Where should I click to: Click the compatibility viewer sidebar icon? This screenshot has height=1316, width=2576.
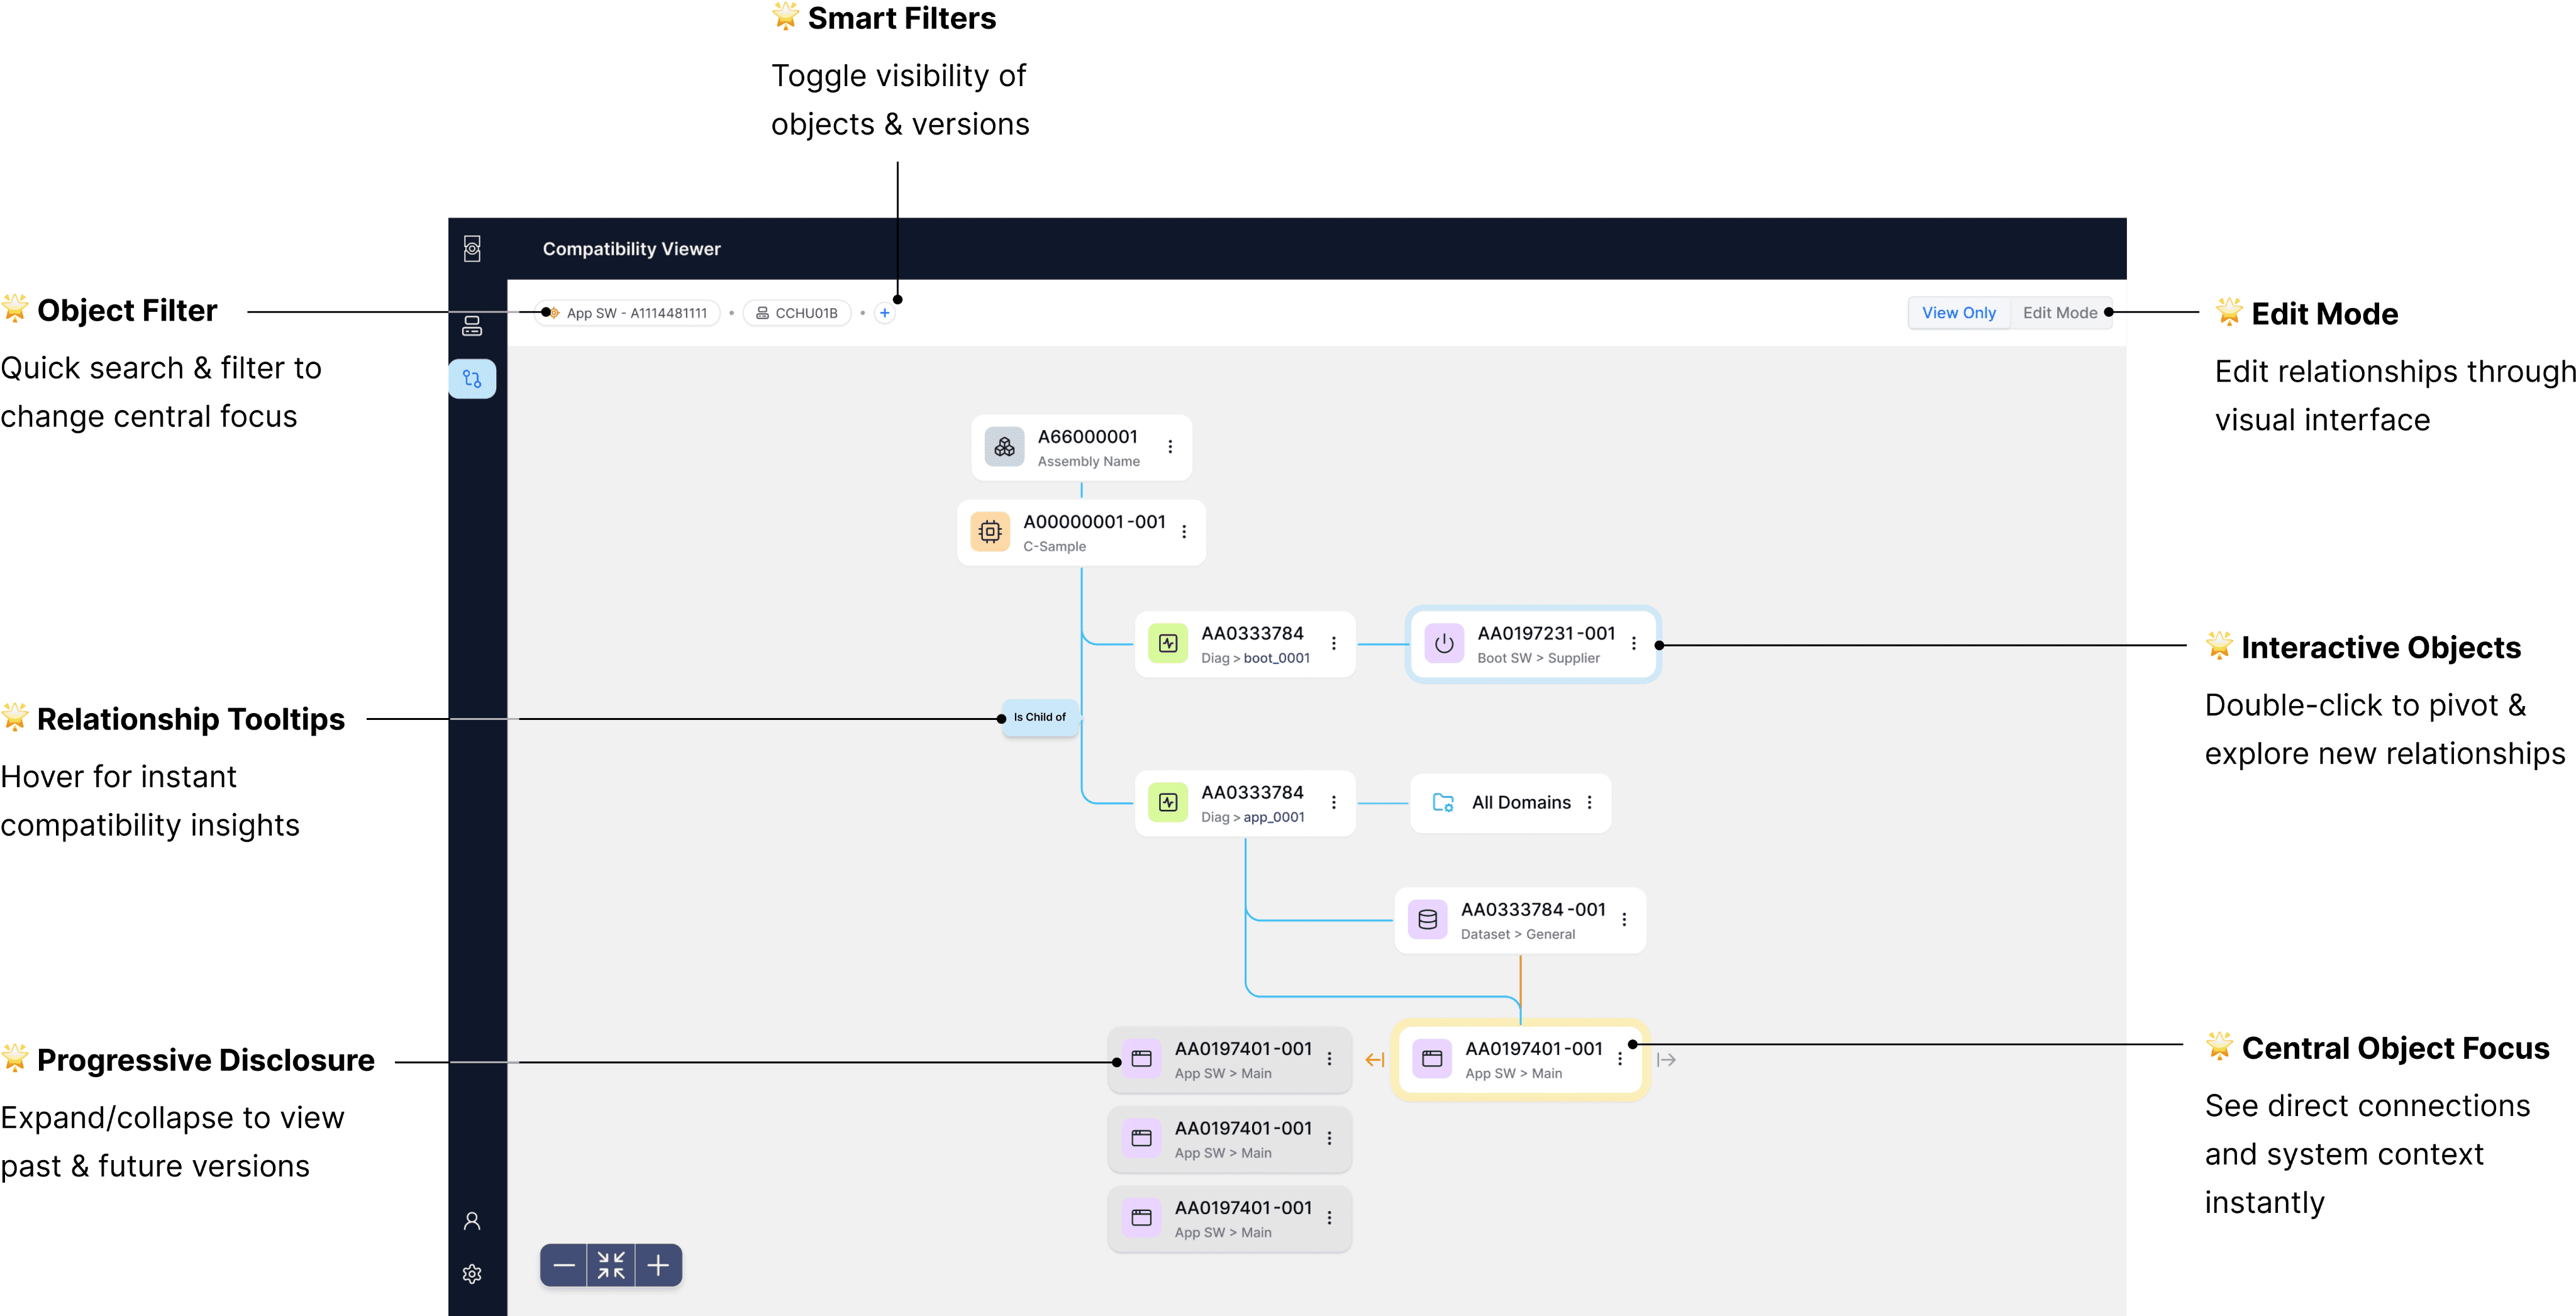[x=472, y=379]
